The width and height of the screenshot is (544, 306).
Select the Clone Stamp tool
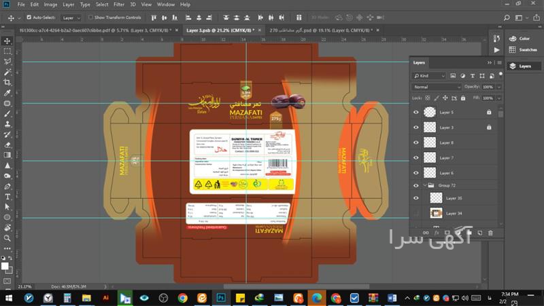[x=7, y=124]
